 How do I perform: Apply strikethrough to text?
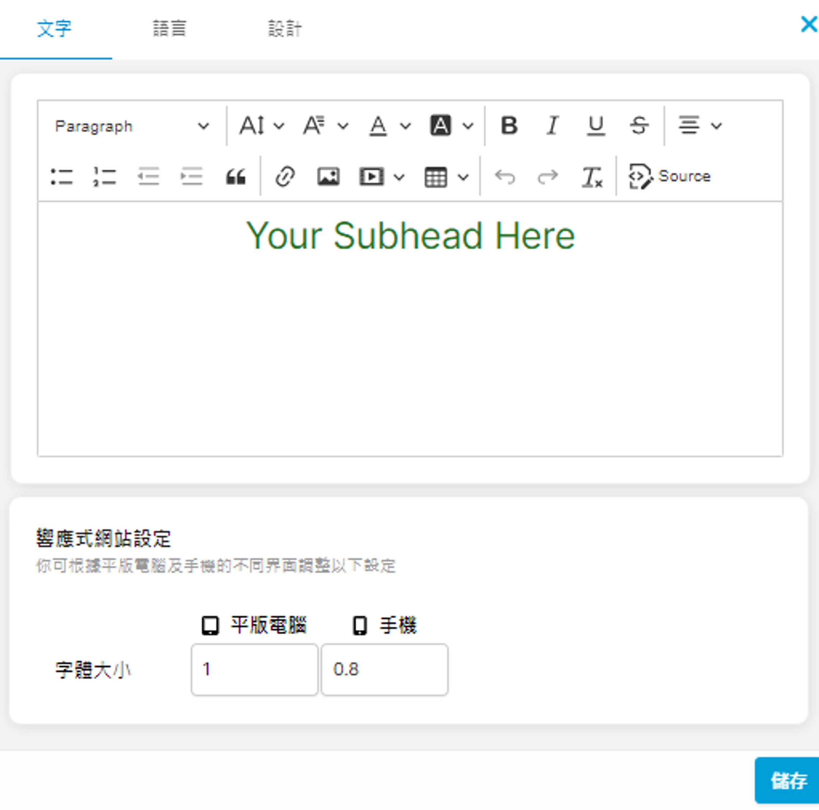(639, 126)
